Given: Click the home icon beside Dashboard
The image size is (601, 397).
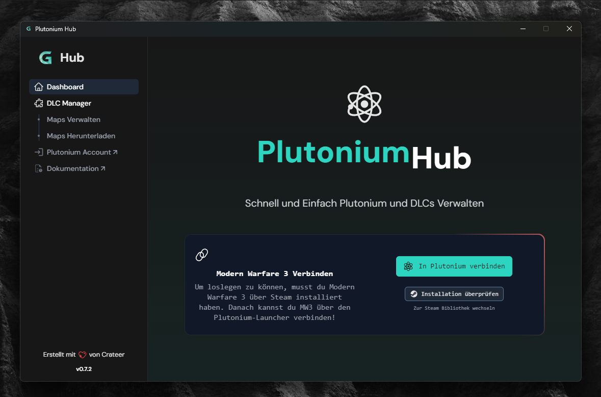Looking at the screenshot, I should click(x=38, y=87).
